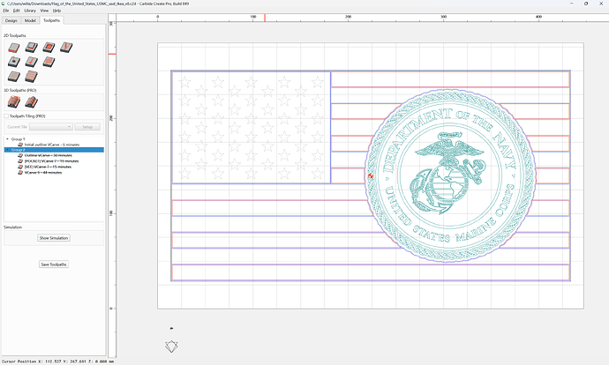609x365 pixels.
Task: Select the Contour toolpath icon
Action: point(14,48)
